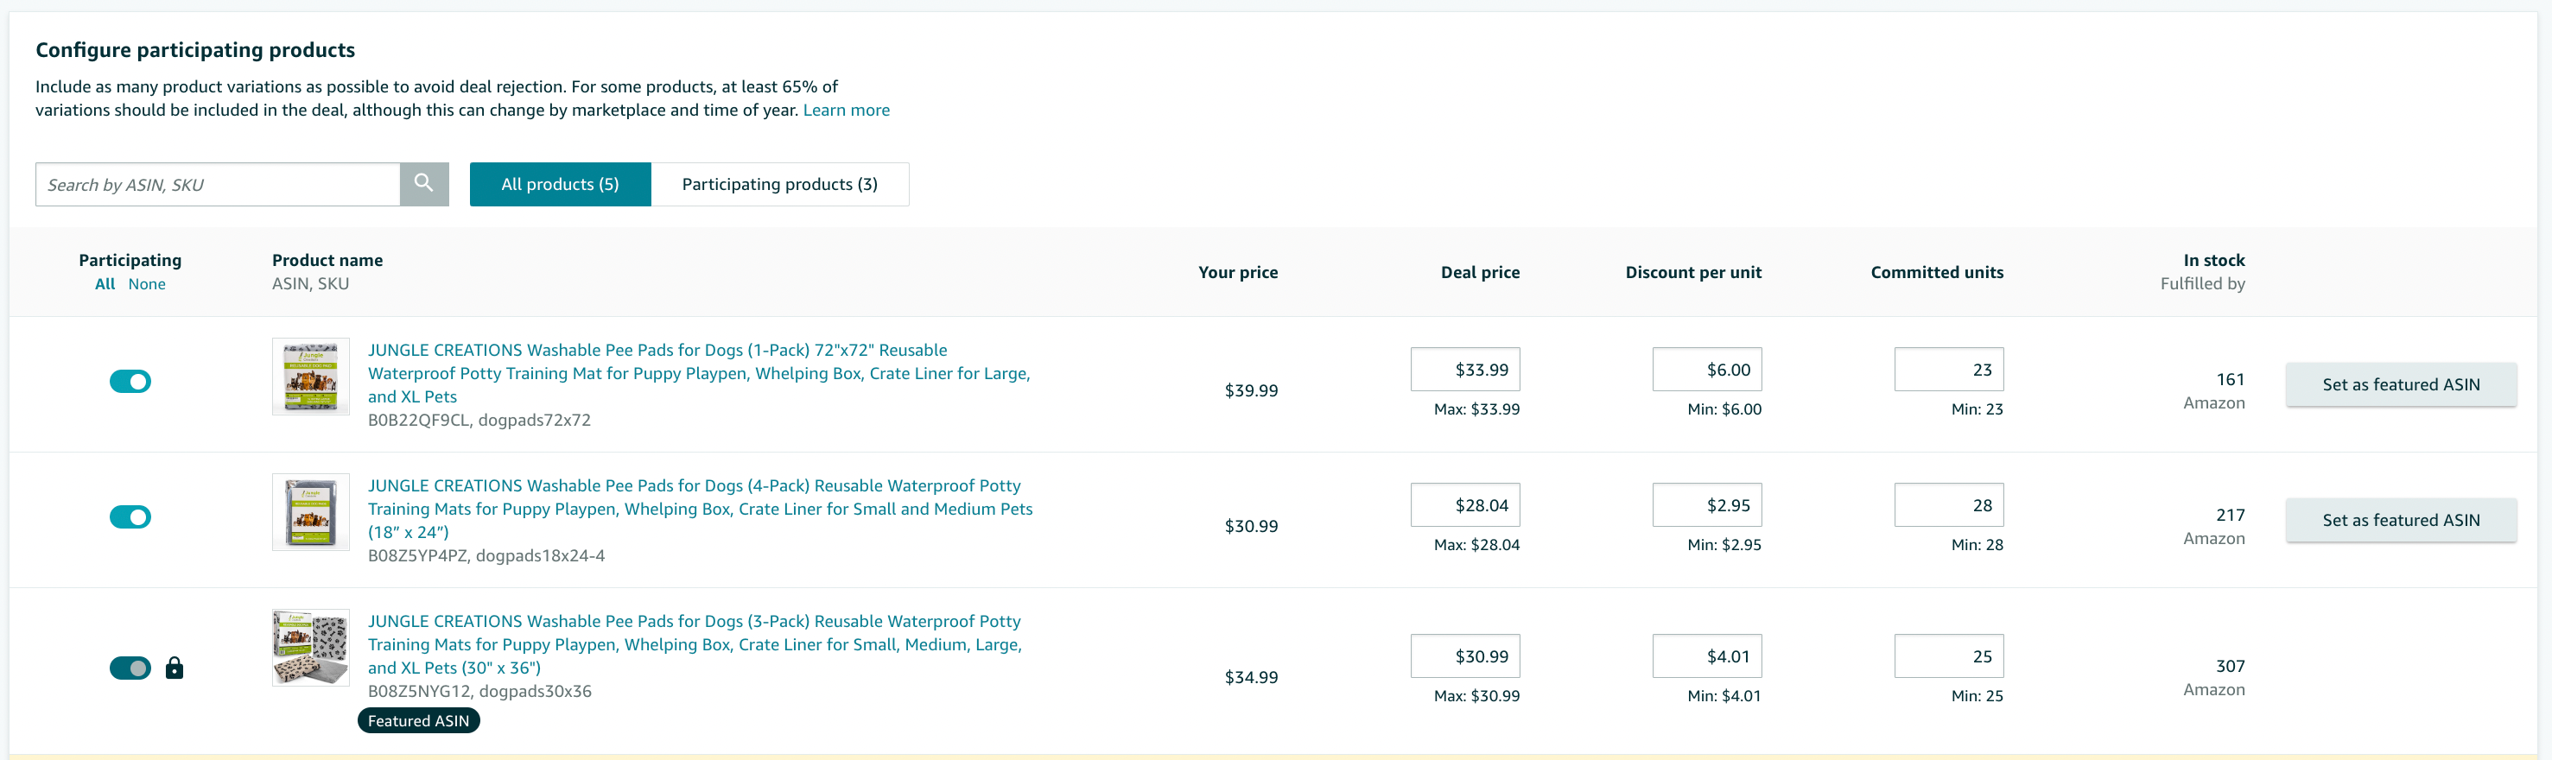This screenshot has width=2552, height=760.
Task: Edit the committed units field showing 25
Action: (x=1949, y=656)
